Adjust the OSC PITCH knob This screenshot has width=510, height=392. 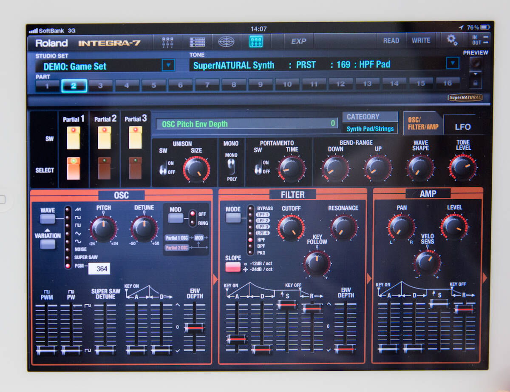pos(103,229)
